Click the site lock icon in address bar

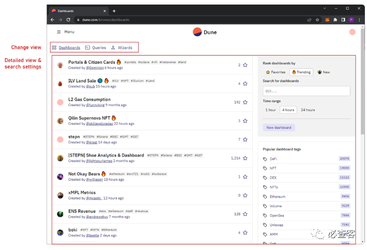(78, 20)
